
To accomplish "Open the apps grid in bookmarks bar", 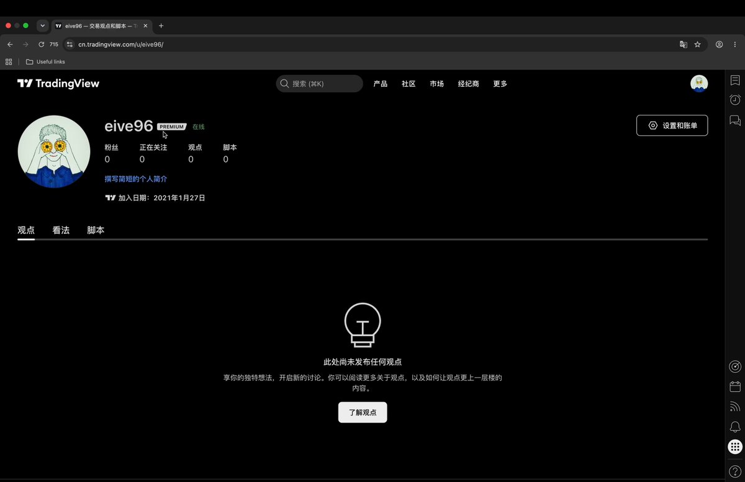I will point(9,61).
